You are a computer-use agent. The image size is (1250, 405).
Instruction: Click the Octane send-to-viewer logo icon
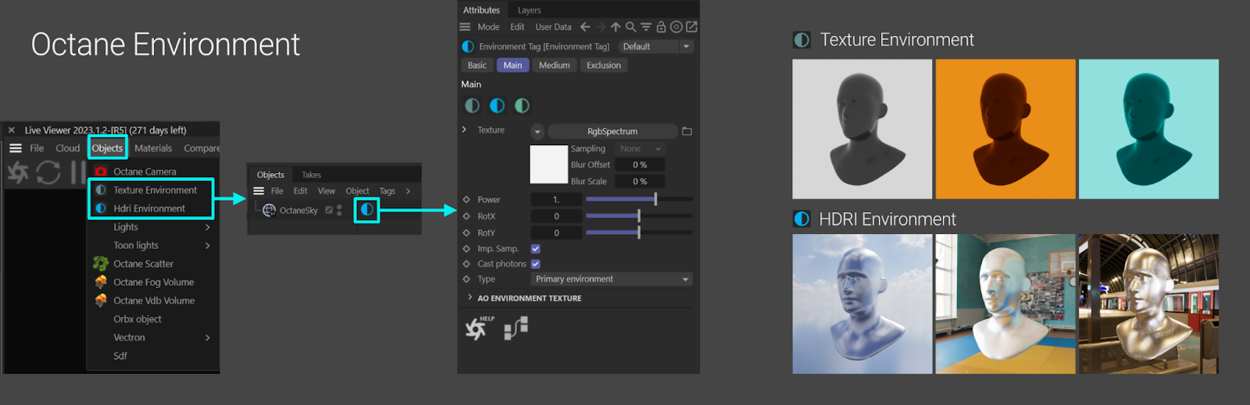click(x=18, y=172)
